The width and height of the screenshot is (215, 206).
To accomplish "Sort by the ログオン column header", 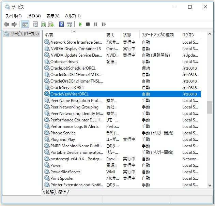I will pyautogui.click(x=190, y=34).
